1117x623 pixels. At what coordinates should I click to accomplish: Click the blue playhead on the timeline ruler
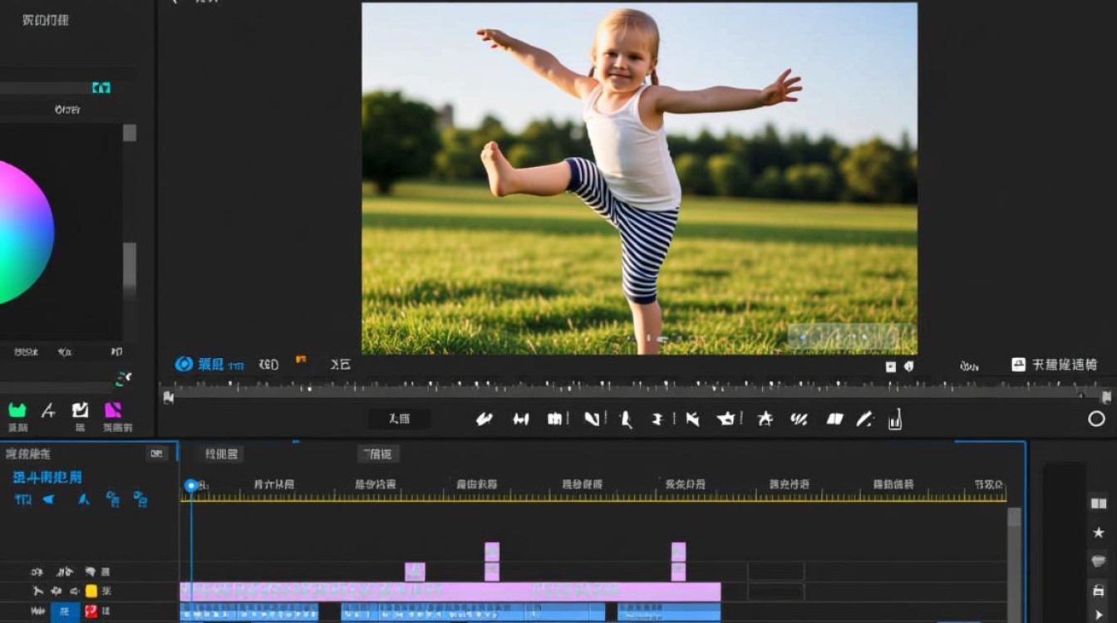point(191,485)
